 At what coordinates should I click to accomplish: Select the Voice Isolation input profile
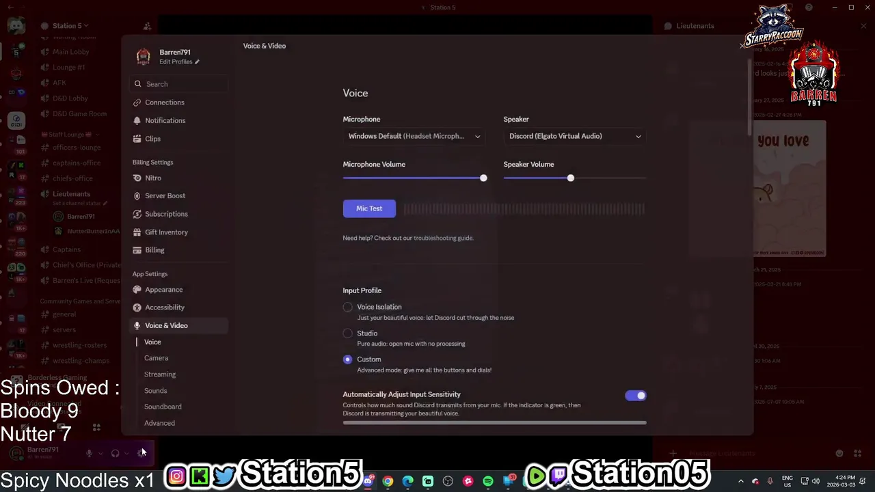[348, 307]
